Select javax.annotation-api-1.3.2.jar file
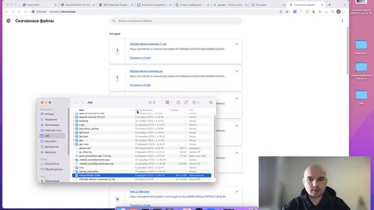 tap(141, 156)
